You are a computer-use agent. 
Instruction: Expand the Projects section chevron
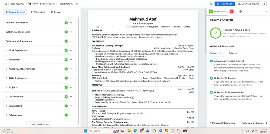coord(71,87)
